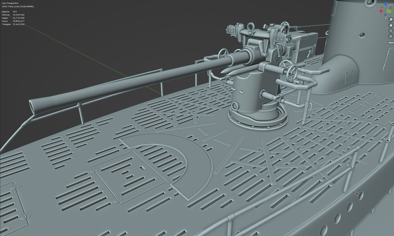Screen dimensions: 394x236
Task: Click the red-white 3D cursor on the hull edge
Action: 357,194
